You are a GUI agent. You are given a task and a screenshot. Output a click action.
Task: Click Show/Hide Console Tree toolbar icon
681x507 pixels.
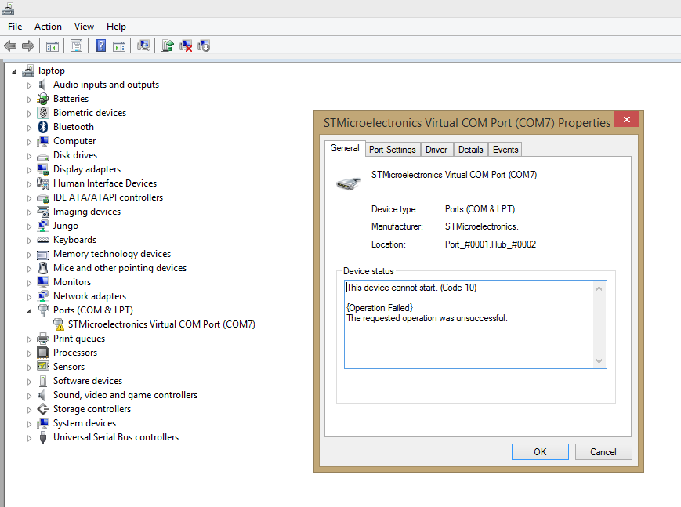click(x=53, y=45)
